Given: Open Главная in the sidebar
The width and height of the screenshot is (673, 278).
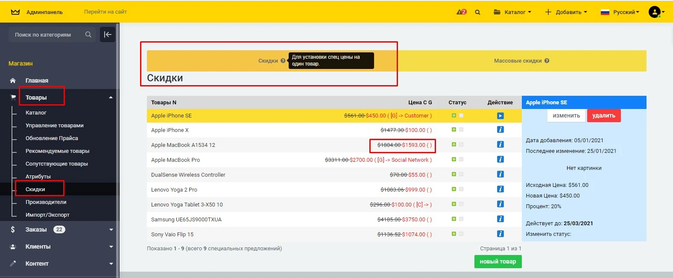Looking at the screenshot, I should click(x=37, y=80).
